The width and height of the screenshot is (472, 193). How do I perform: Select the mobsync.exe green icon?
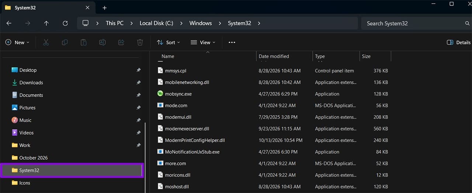coord(160,94)
